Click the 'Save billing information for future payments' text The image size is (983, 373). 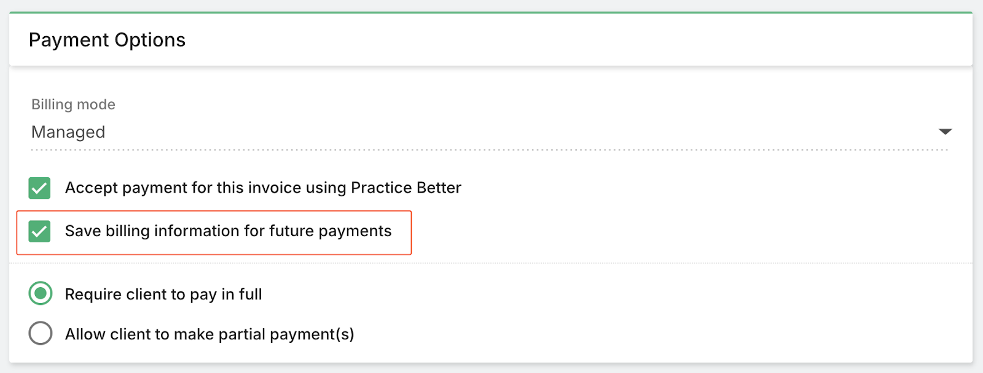(228, 231)
